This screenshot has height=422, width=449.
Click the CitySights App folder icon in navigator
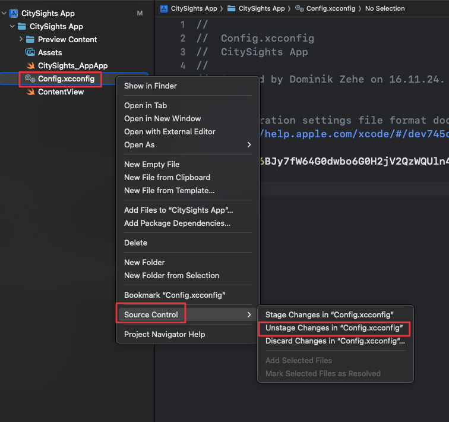click(22, 26)
